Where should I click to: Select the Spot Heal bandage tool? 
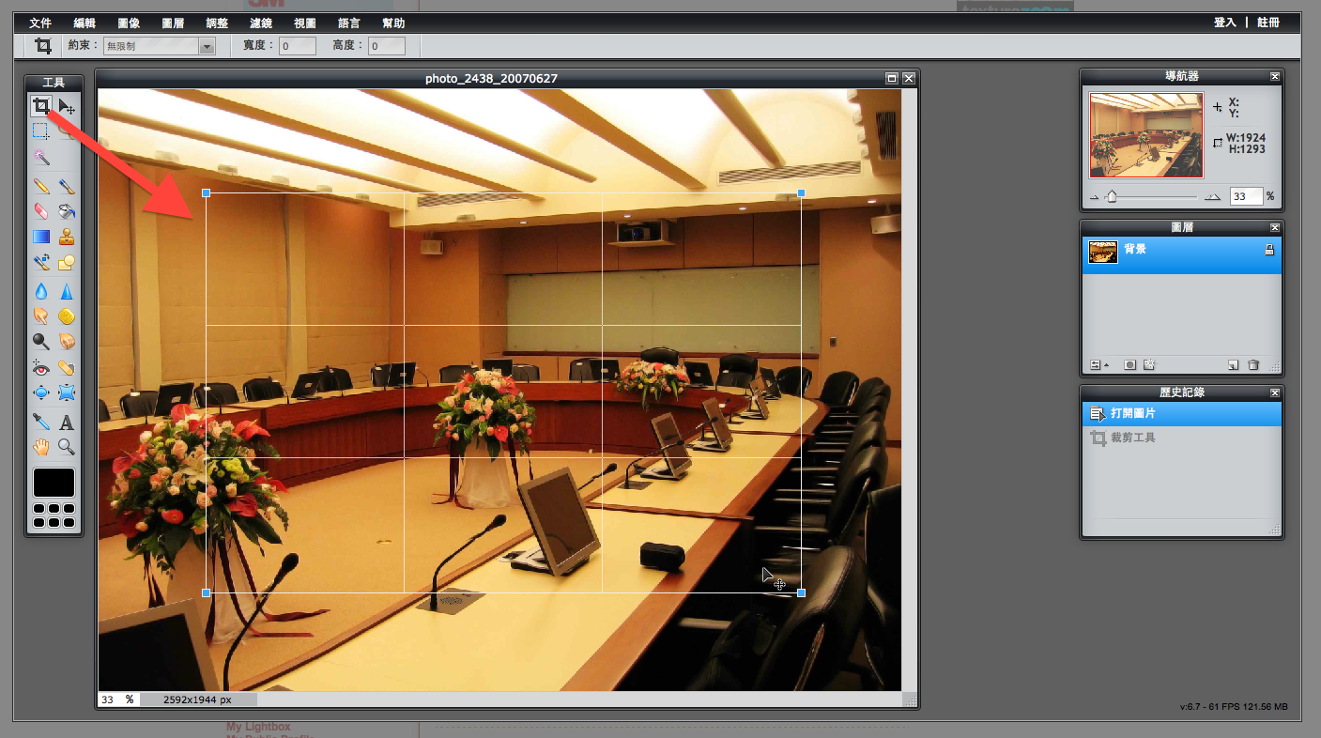click(67, 367)
